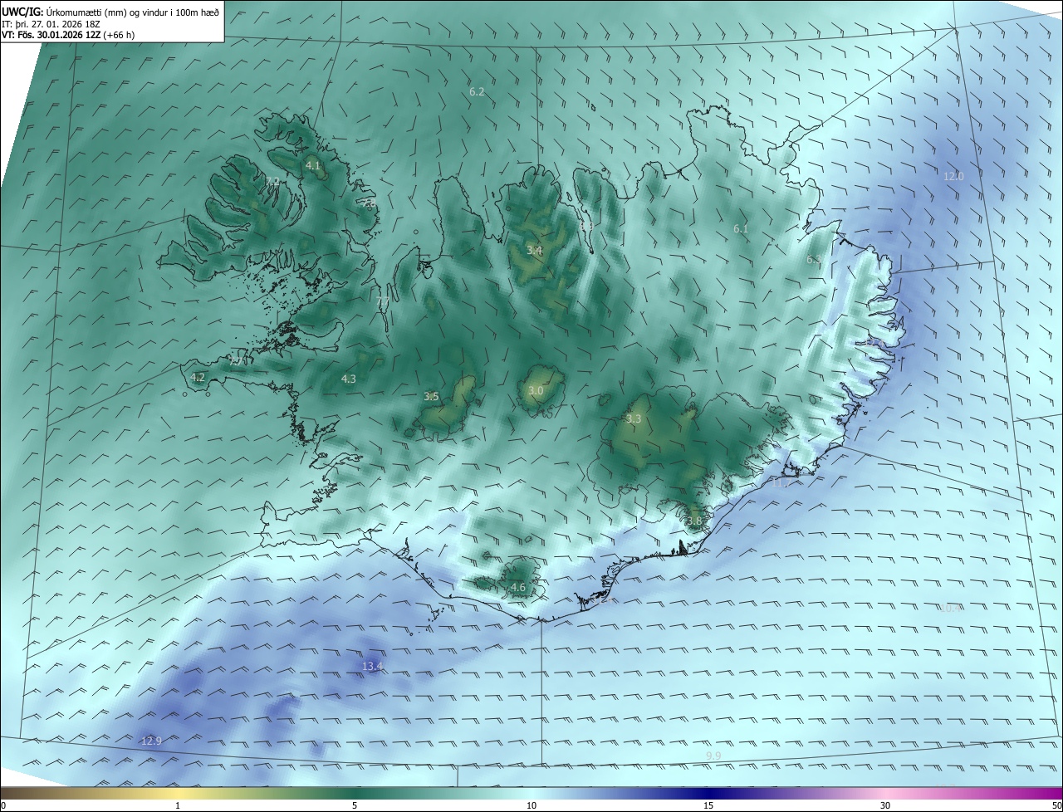Click the 4.6 value on Mýrdalsjökull glacier
Image resolution: width=1063 pixels, height=812 pixels.
click(518, 587)
